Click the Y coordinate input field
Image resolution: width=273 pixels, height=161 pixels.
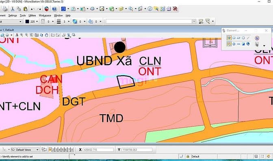point(137,150)
